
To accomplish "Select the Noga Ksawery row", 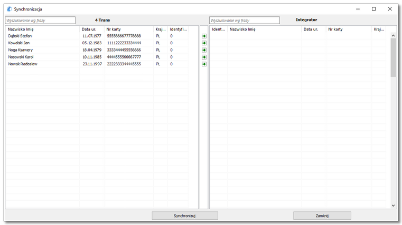I will pos(97,50).
